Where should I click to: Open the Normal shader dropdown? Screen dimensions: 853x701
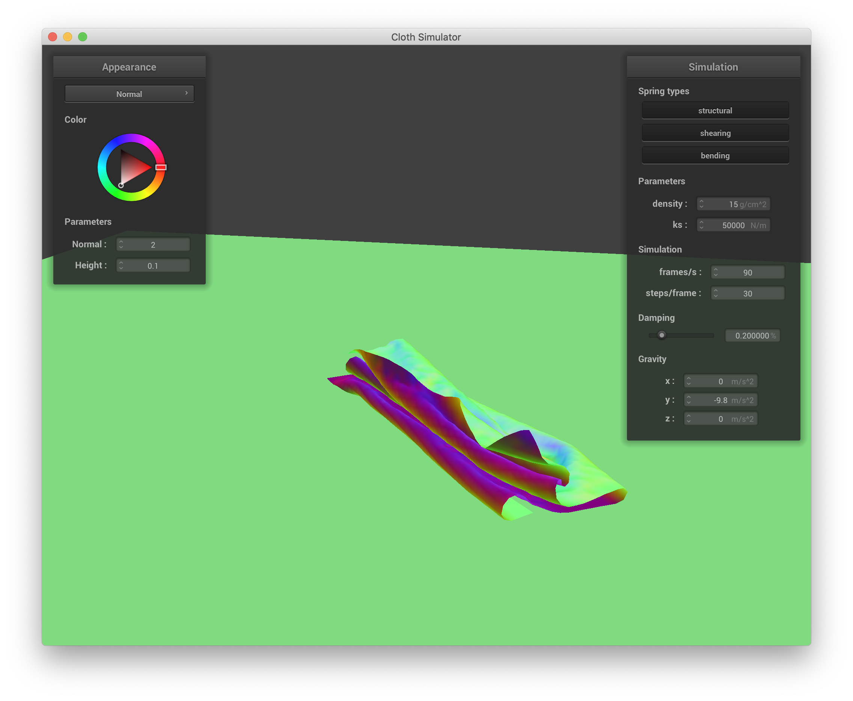pos(129,94)
